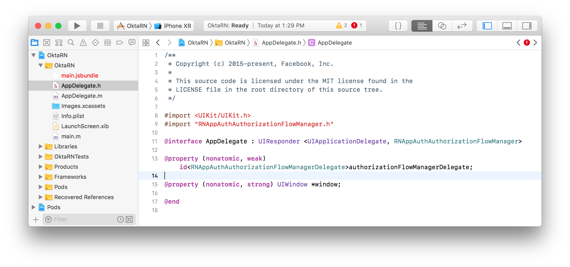570x267 pixels.
Task: Open the Breakpoint navigator icon
Action: [120, 43]
